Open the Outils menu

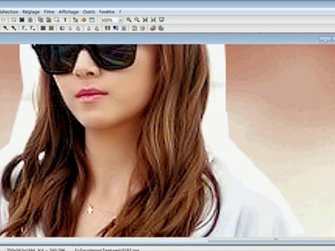click(x=89, y=12)
